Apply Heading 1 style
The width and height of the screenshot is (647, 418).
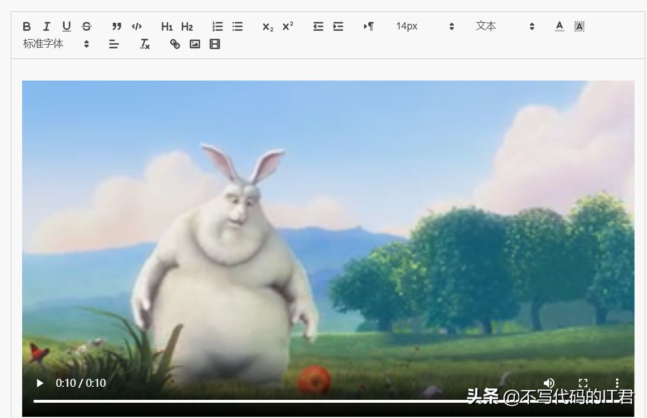coord(167,26)
